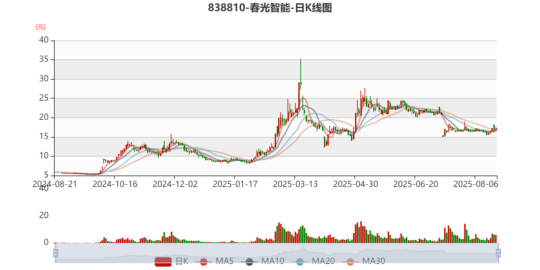Click the 2025-04-30 date axis label
The width and height of the screenshot is (540, 270).
tap(355, 184)
